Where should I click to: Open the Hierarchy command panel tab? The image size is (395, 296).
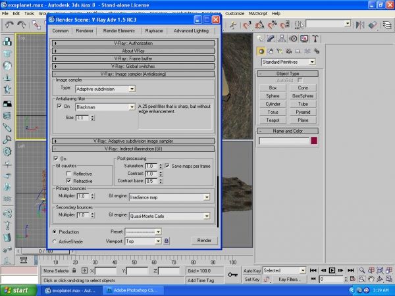pos(282,39)
